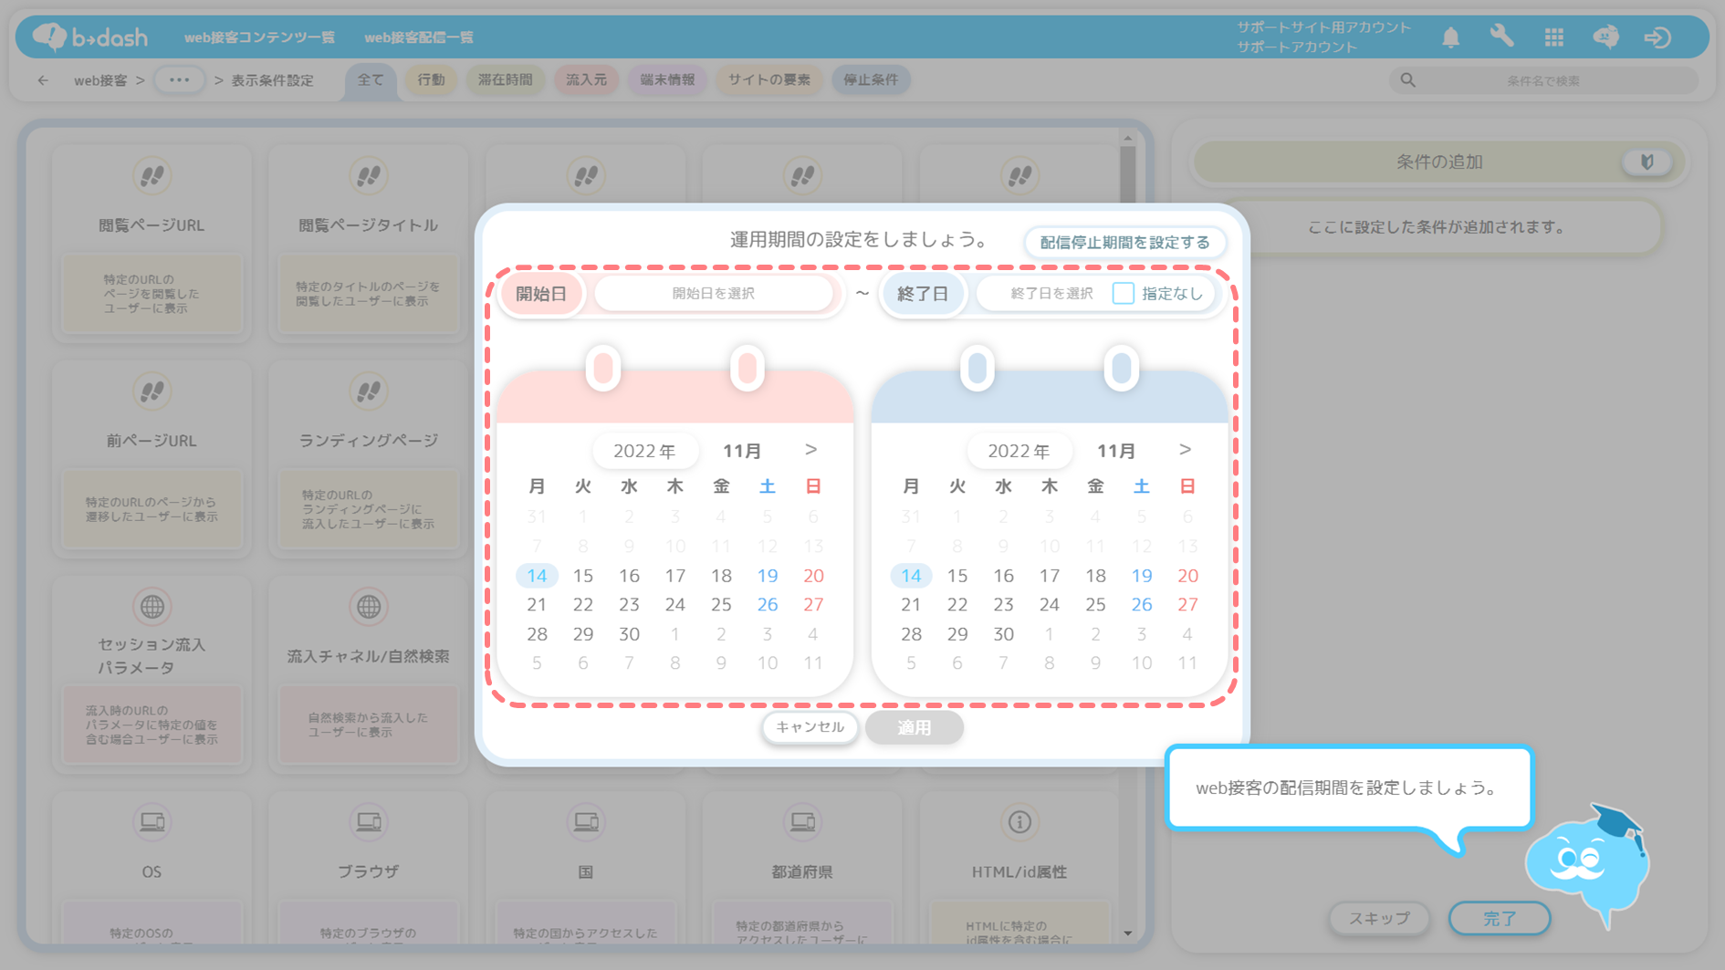Go to next month in end calendar
1725x970 pixels.
tap(1185, 450)
